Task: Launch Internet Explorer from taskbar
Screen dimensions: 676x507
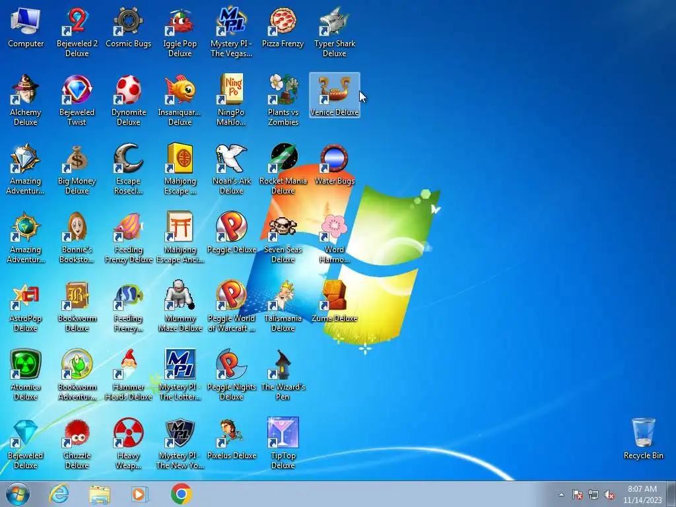Action: click(x=59, y=494)
